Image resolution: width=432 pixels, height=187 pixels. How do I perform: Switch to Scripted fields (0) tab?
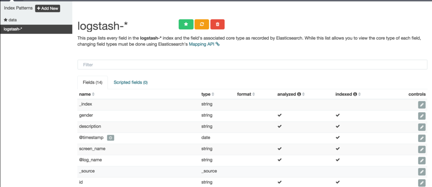[131, 82]
